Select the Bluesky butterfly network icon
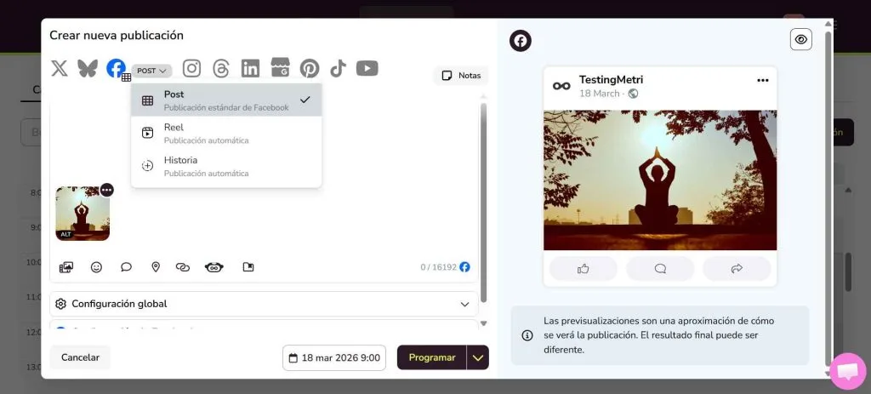This screenshot has width=871, height=394. [88, 68]
